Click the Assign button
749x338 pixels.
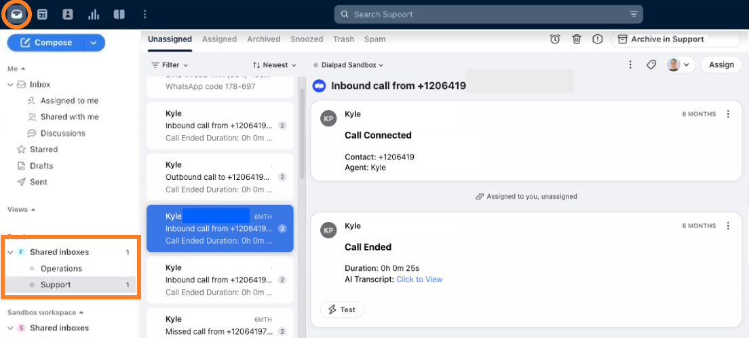[721, 64]
